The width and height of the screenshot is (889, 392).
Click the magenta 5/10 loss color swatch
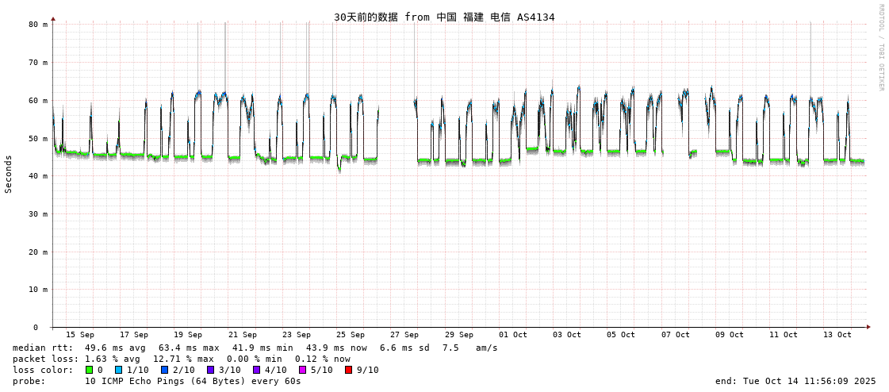[302, 370]
